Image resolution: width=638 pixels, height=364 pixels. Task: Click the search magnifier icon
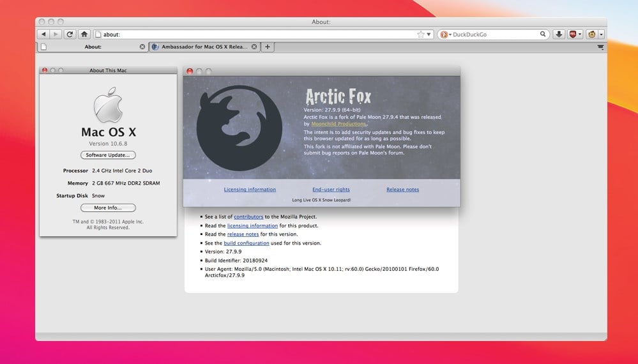point(543,34)
